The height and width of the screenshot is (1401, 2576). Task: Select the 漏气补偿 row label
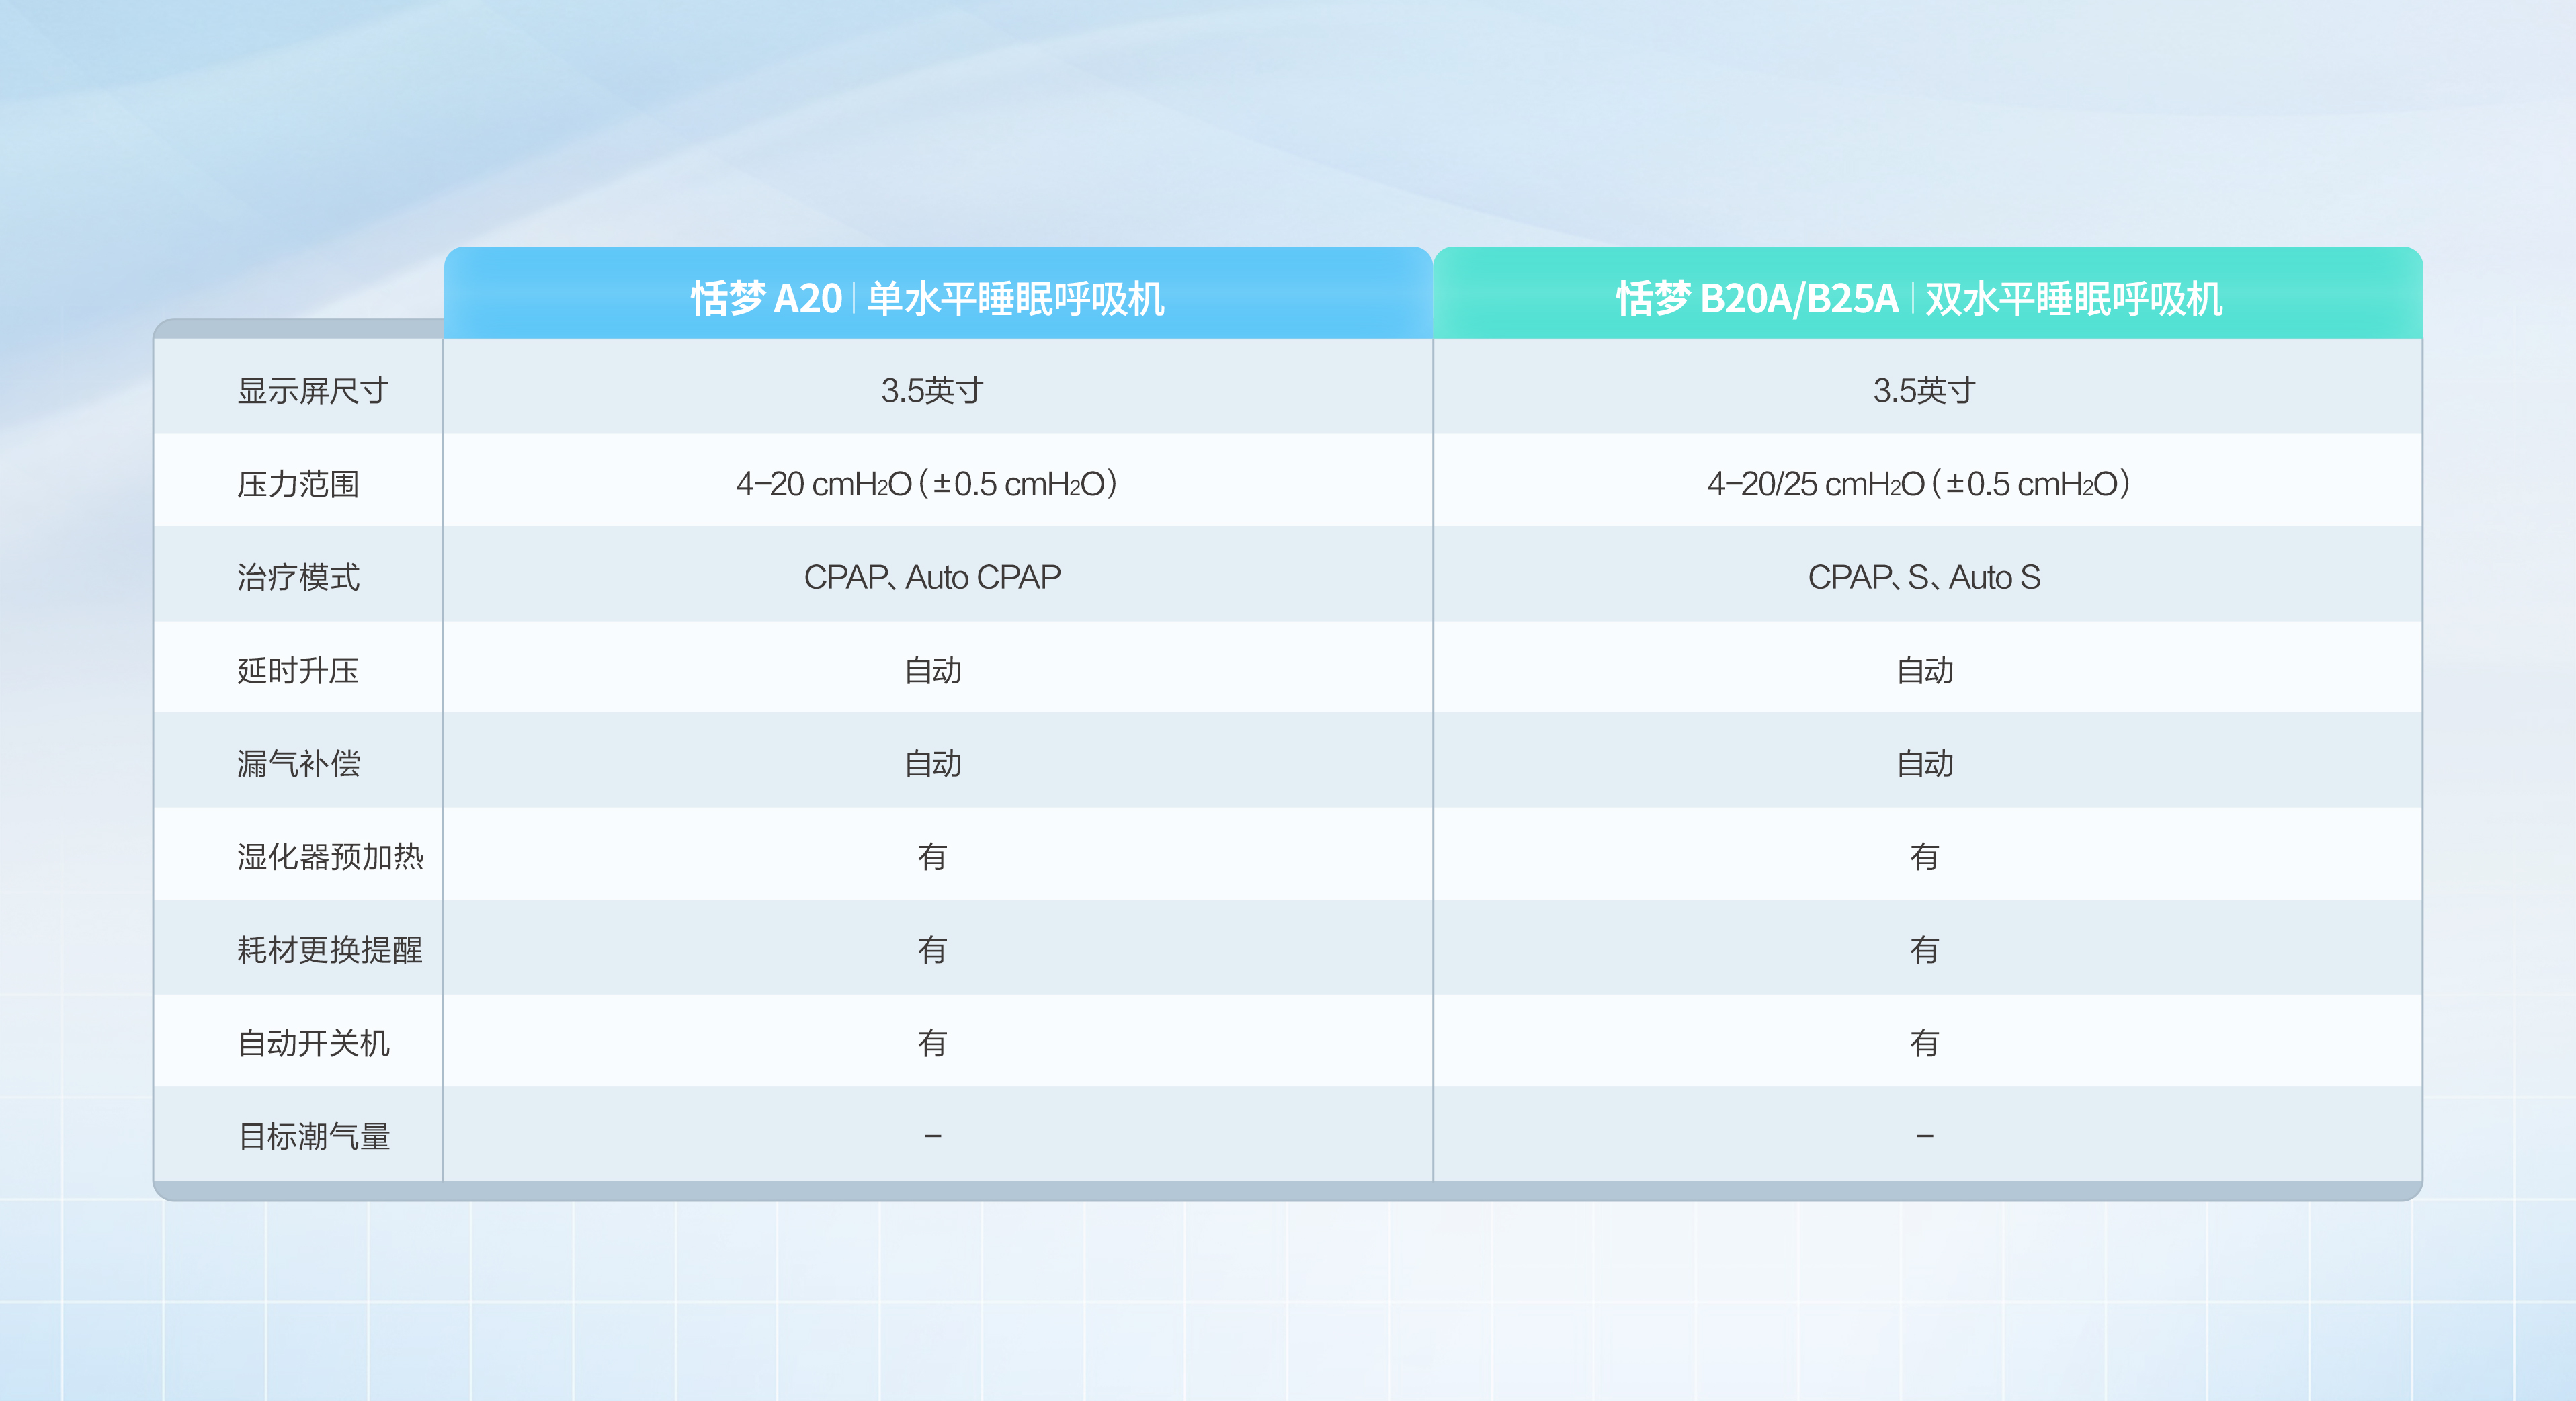(x=298, y=764)
